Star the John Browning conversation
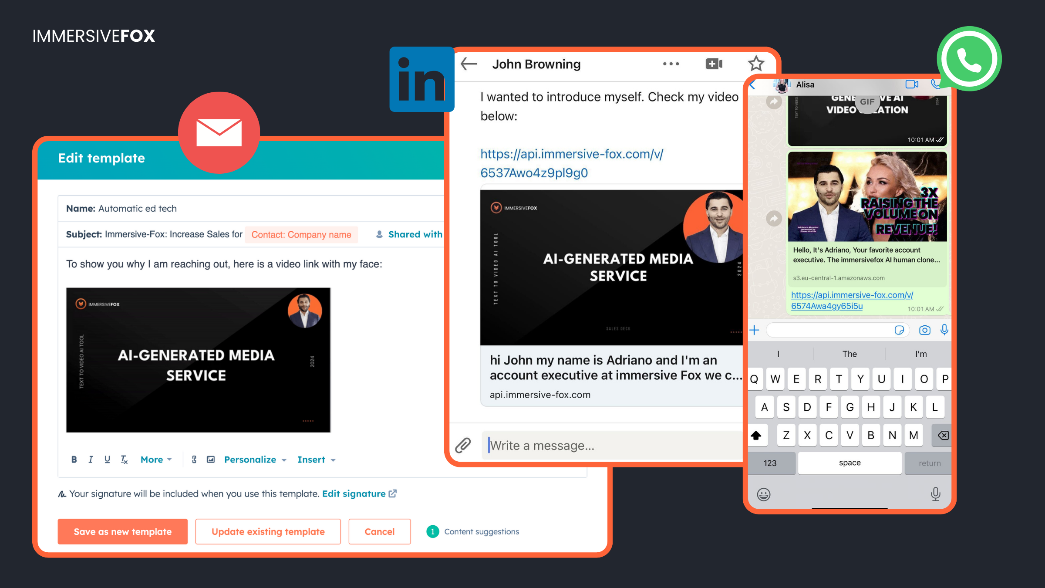The image size is (1045, 588). tap(756, 64)
